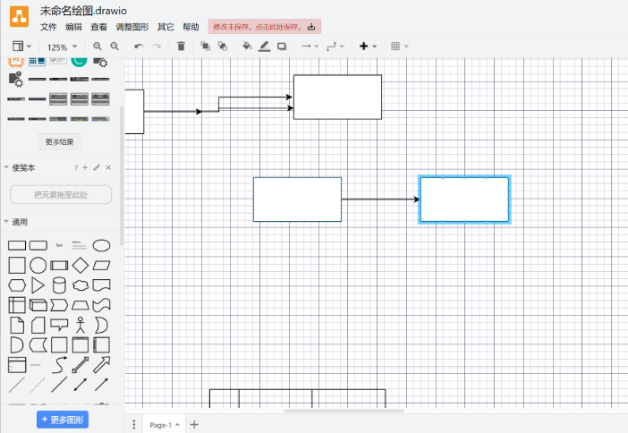Edit 便笺本 with pencil icon

[x=97, y=168]
